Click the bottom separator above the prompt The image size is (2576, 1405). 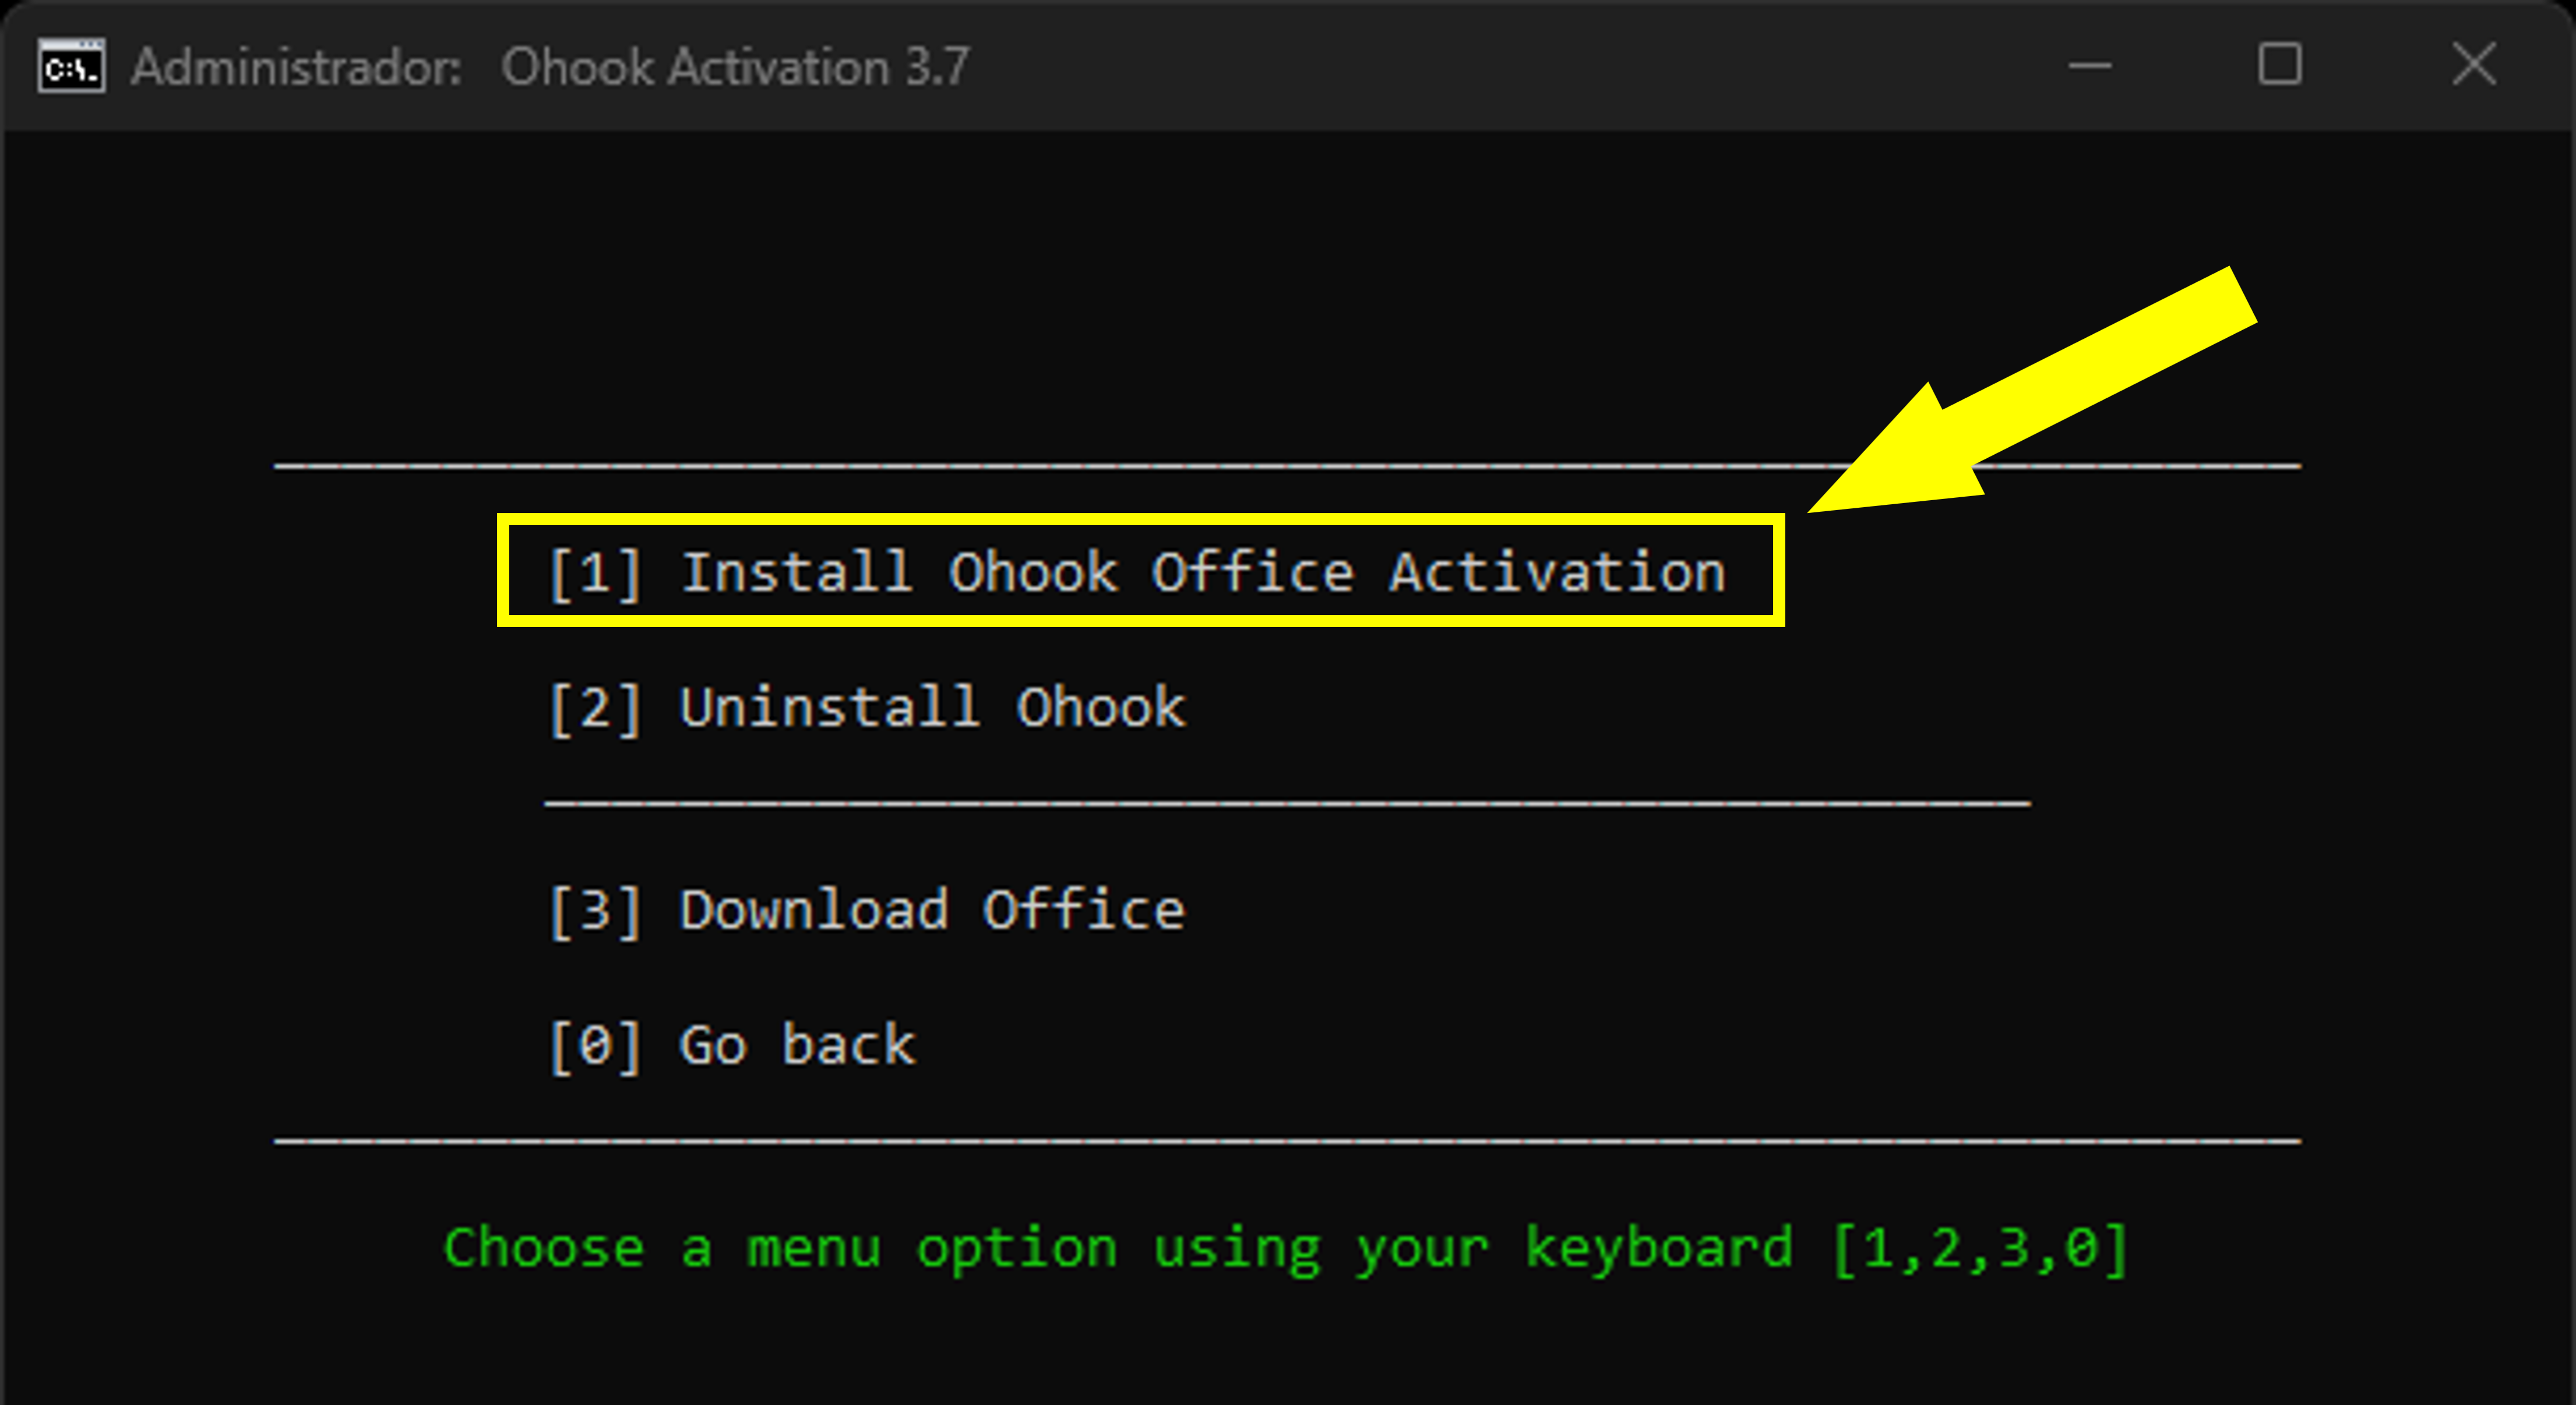1287,1140
